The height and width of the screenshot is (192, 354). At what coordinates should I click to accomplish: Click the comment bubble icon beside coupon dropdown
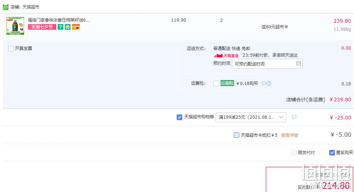pyautogui.click(x=294, y=117)
